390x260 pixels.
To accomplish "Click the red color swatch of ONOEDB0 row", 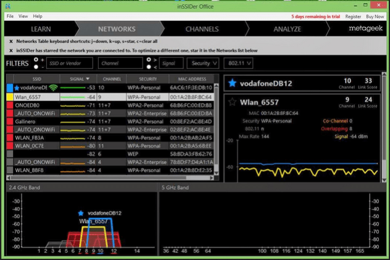I will pos(10,105).
